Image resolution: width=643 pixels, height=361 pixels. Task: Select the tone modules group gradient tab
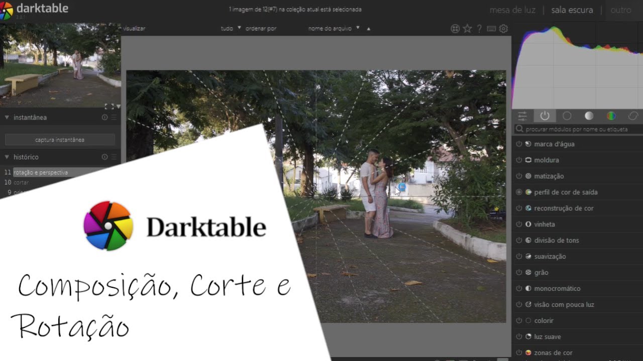click(589, 116)
